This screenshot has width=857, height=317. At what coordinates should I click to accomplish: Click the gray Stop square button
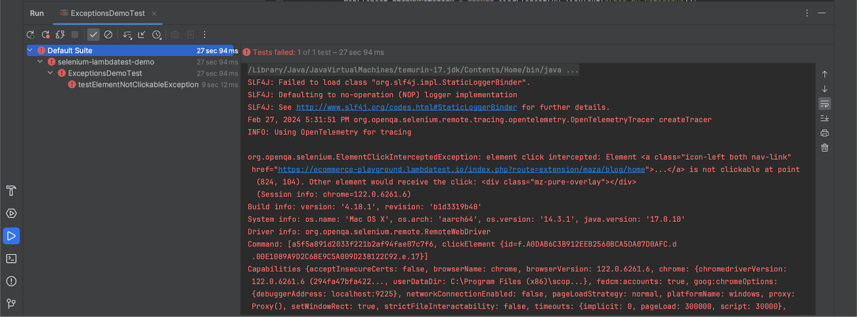pyautogui.click(x=75, y=35)
